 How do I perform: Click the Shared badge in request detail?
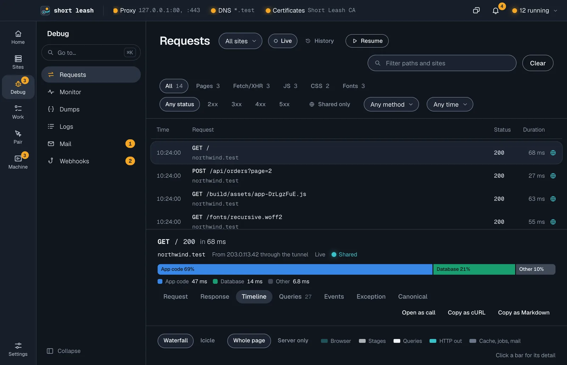pyautogui.click(x=344, y=255)
